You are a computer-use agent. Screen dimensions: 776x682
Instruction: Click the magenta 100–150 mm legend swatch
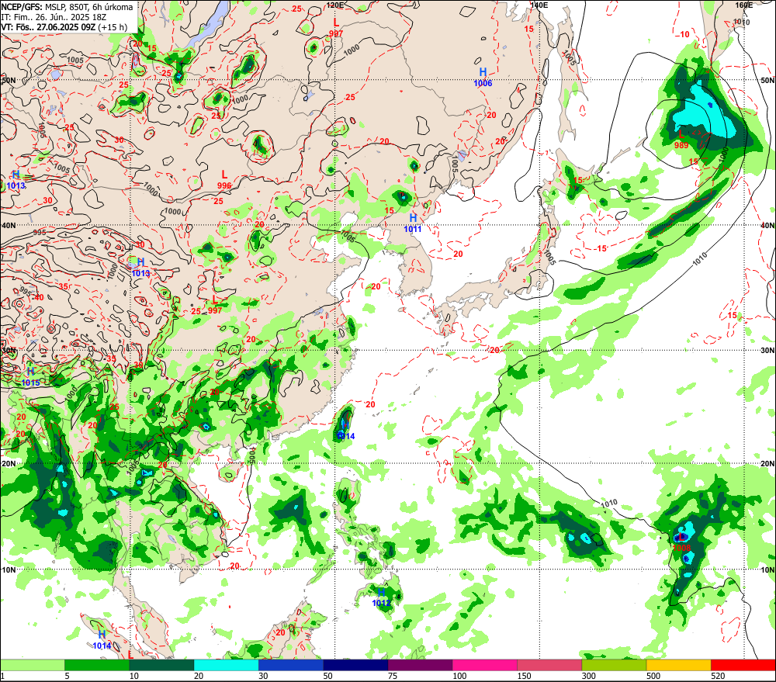pos(484,665)
